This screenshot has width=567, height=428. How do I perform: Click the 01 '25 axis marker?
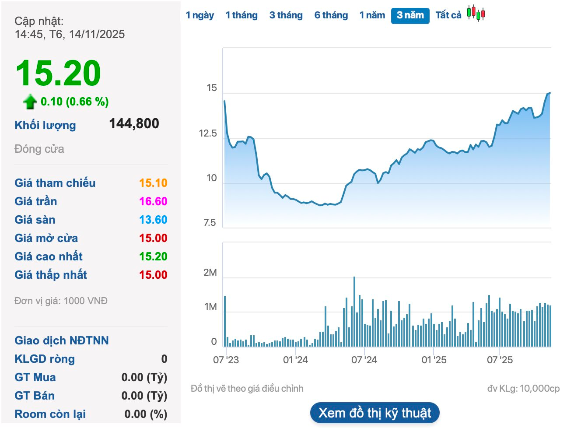[434, 360]
